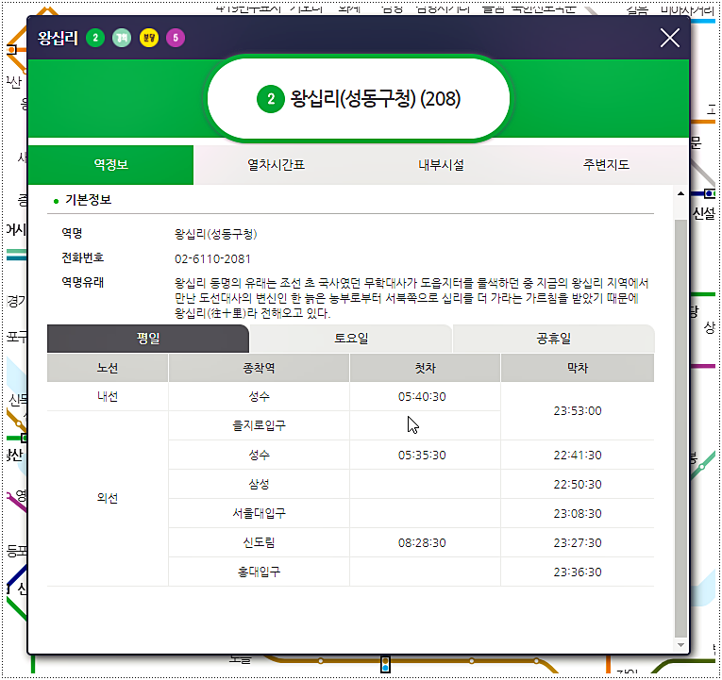Image resolution: width=722 pixels, height=680 pixels.
Task: Select the yellow Bundang line badge
Action: coord(149,38)
